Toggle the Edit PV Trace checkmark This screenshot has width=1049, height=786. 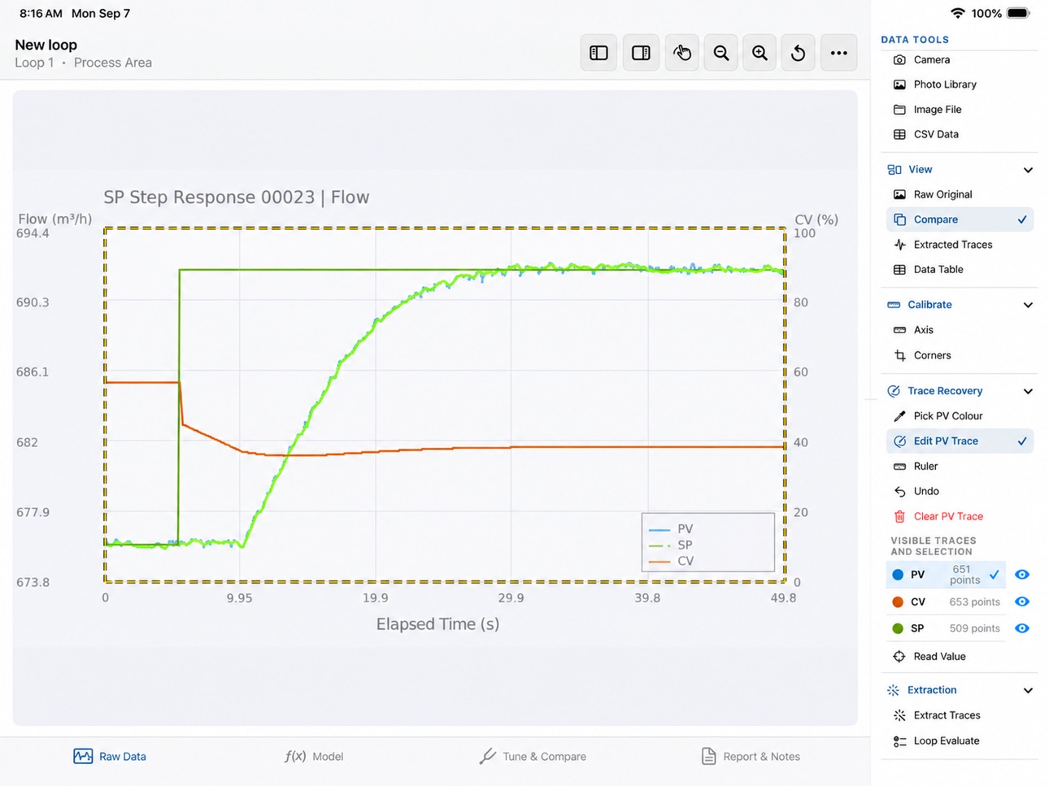1022,441
